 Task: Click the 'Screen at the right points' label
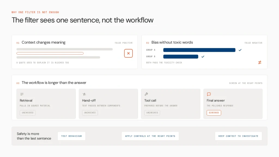tap(246, 83)
